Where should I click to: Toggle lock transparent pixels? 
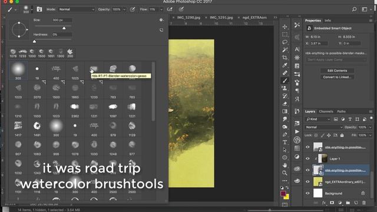point(316,135)
